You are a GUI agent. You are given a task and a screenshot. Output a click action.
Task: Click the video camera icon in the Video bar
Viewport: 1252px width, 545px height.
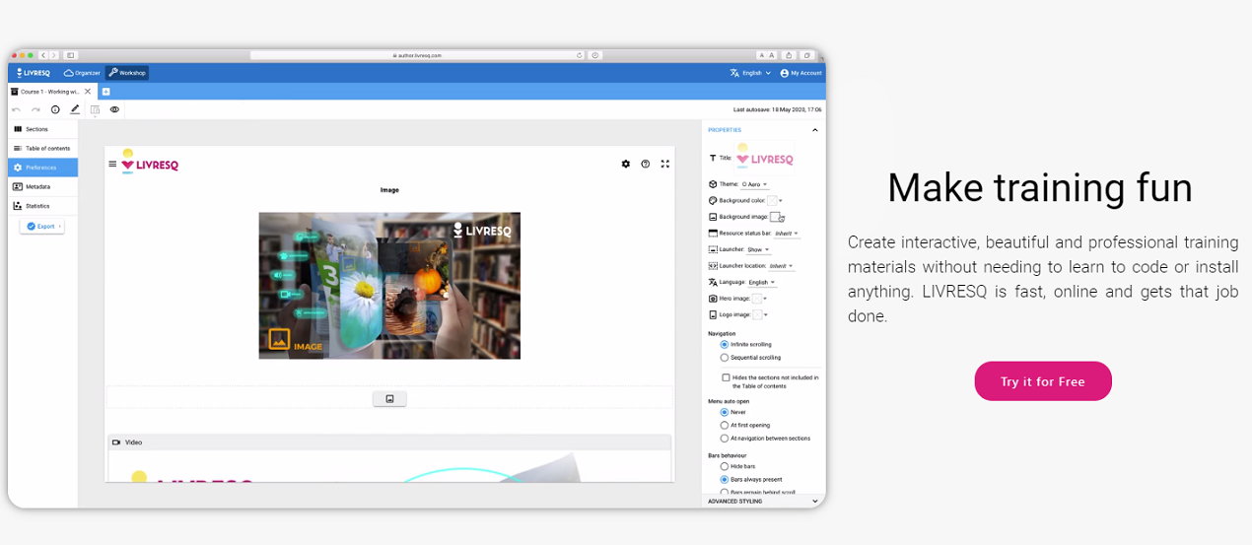(116, 443)
